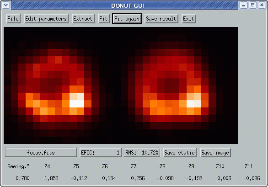Click the left donut image
Image resolution: width=268 pixels, height=187 pixels.
pos(55,85)
